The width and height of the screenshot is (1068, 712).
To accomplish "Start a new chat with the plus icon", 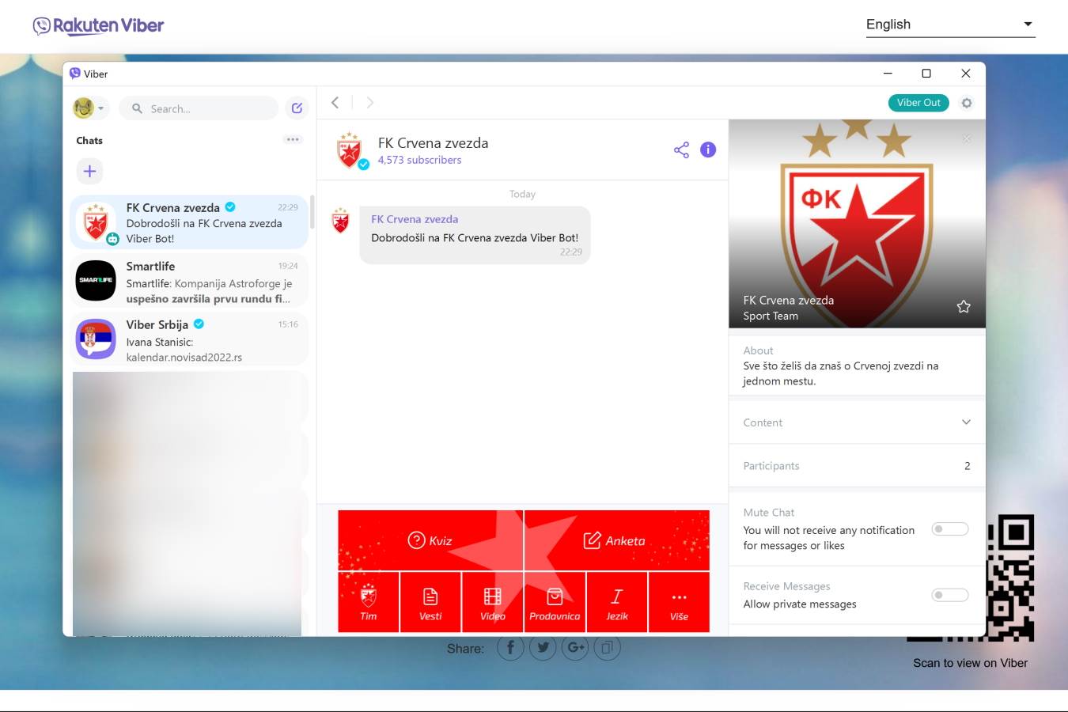I will pos(89,170).
